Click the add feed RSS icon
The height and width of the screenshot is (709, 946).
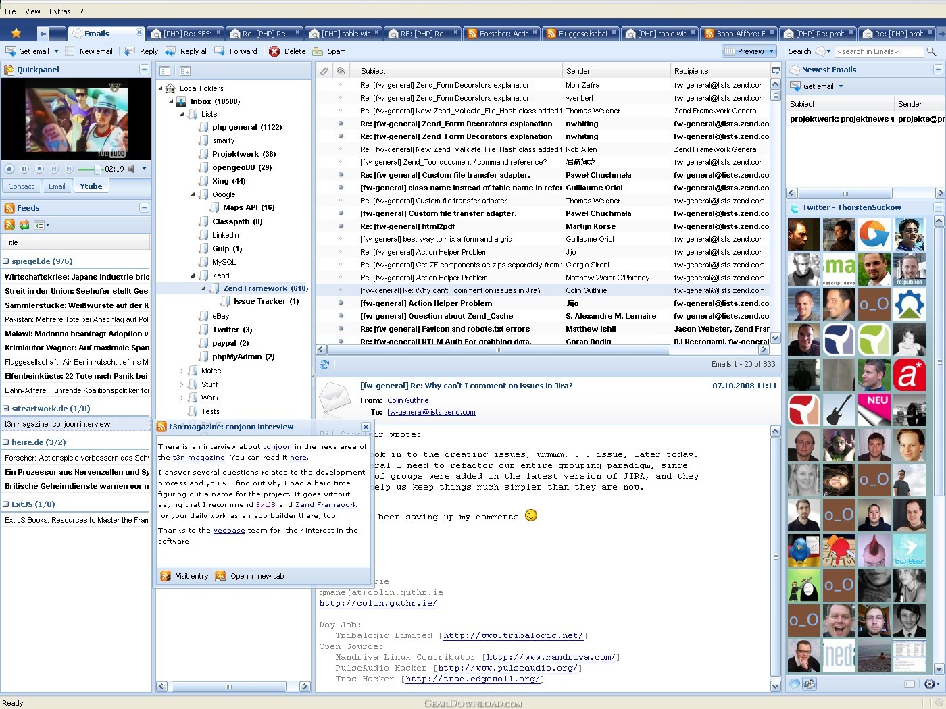(9, 225)
